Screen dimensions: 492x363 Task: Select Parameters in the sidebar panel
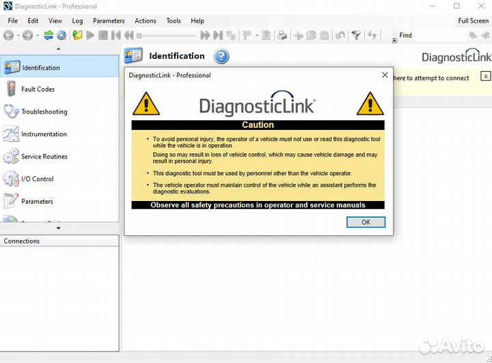(59, 201)
